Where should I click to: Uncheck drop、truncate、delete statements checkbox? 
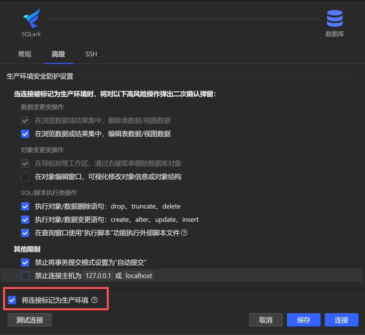(x=25, y=206)
